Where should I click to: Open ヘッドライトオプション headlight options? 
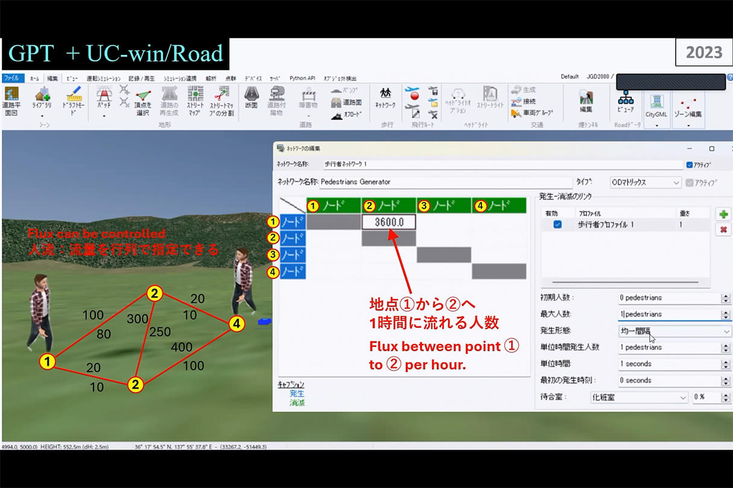[458, 100]
